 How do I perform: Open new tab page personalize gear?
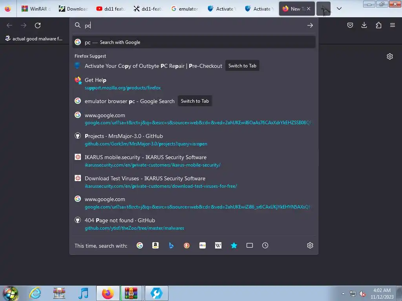click(x=390, y=56)
